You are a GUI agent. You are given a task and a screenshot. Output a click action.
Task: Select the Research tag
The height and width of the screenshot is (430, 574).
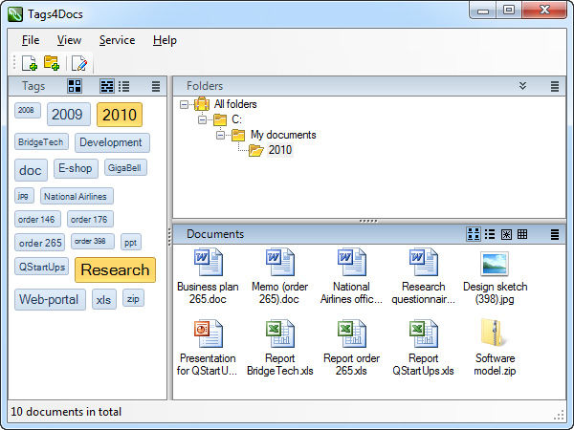point(115,270)
